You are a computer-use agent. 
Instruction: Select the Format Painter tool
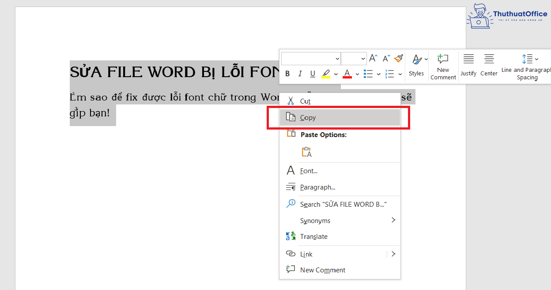[x=398, y=58]
